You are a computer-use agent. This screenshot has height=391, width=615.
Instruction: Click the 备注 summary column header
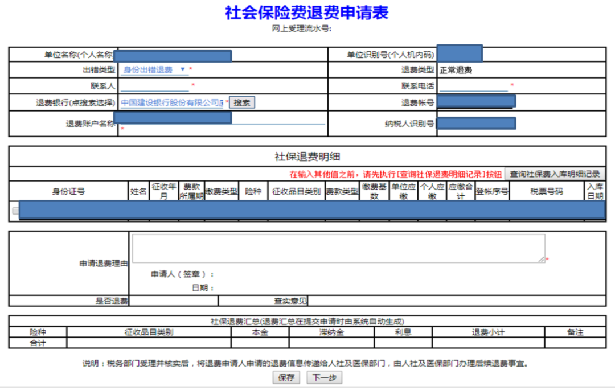pos(575,332)
